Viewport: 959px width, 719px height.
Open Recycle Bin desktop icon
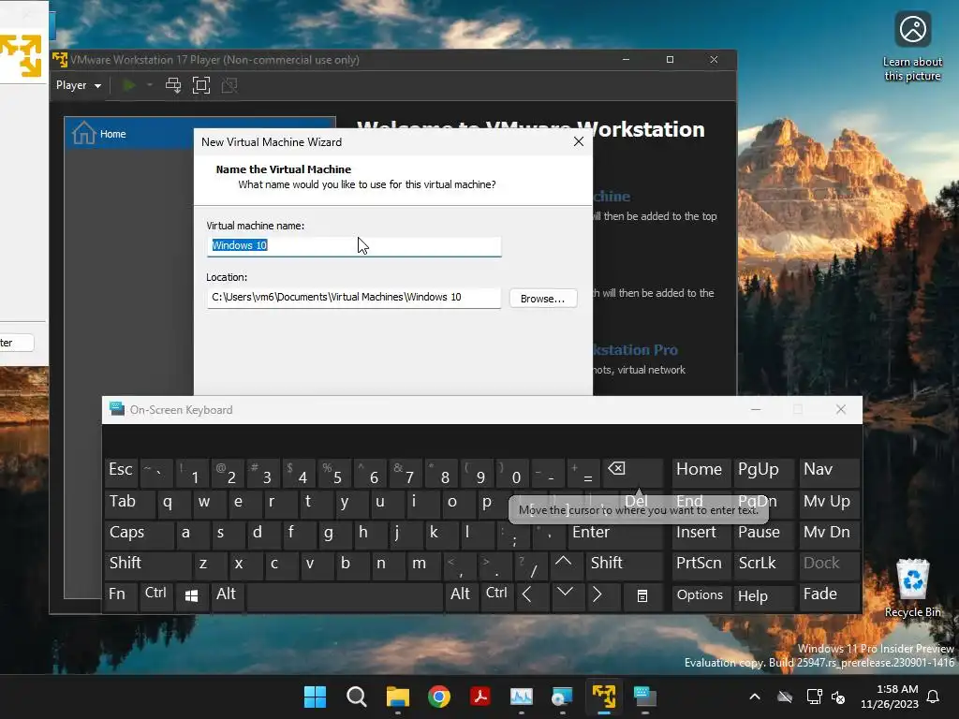tap(912, 588)
